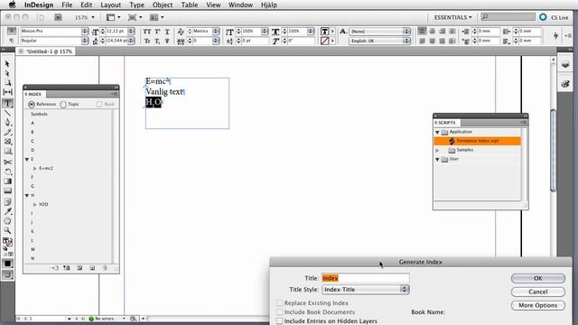Collapse the Application folder in Scripts

(x=437, y=132)
